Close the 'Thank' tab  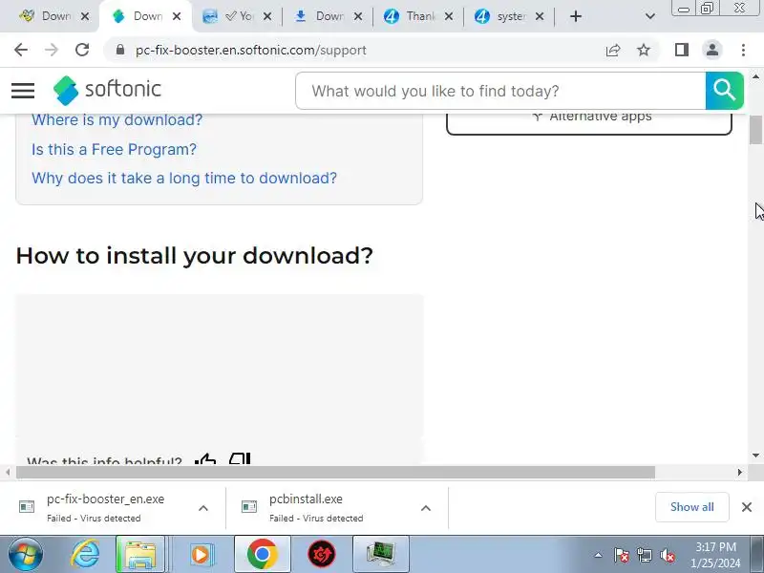point(449,16)
